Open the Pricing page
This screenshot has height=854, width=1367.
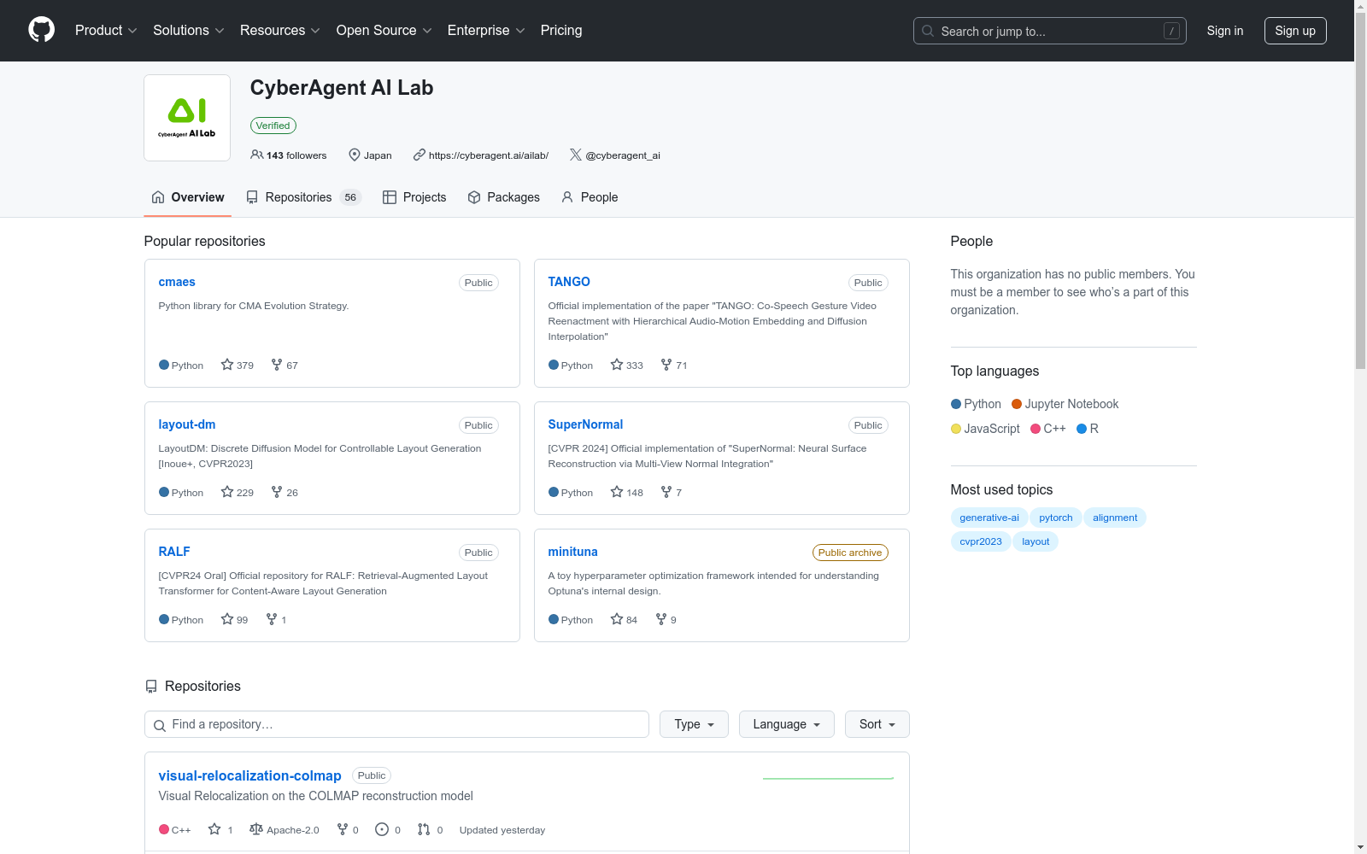coord(561,31)
